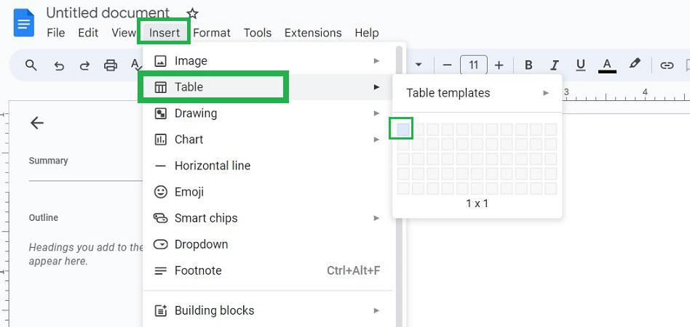Close the outline panel with back arrow
The height and width of the screenshot is (327, 690).
[x=37, y=123]
